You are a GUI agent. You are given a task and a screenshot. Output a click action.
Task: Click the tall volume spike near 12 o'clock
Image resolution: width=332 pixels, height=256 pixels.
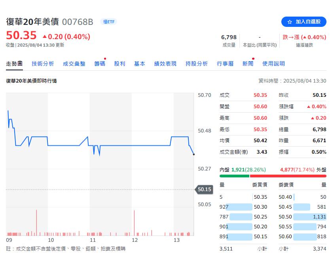[x=134, y=223]
